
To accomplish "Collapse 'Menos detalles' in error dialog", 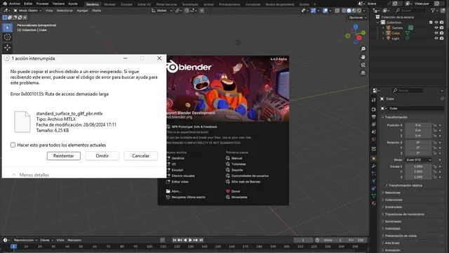I will click(30, 175).
